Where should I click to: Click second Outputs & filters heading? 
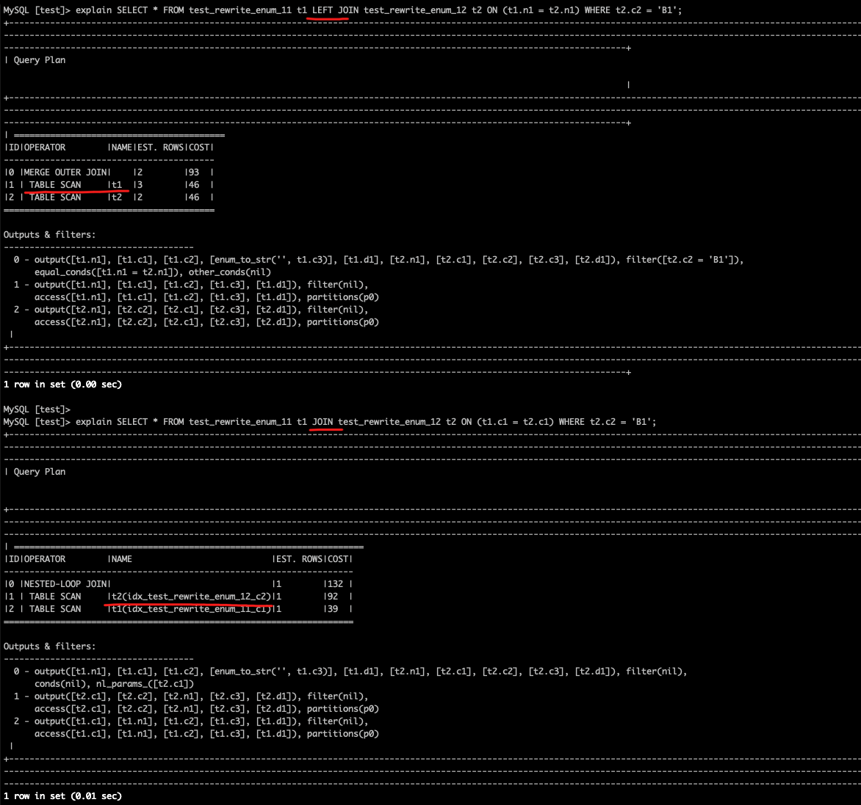(49, 646)
